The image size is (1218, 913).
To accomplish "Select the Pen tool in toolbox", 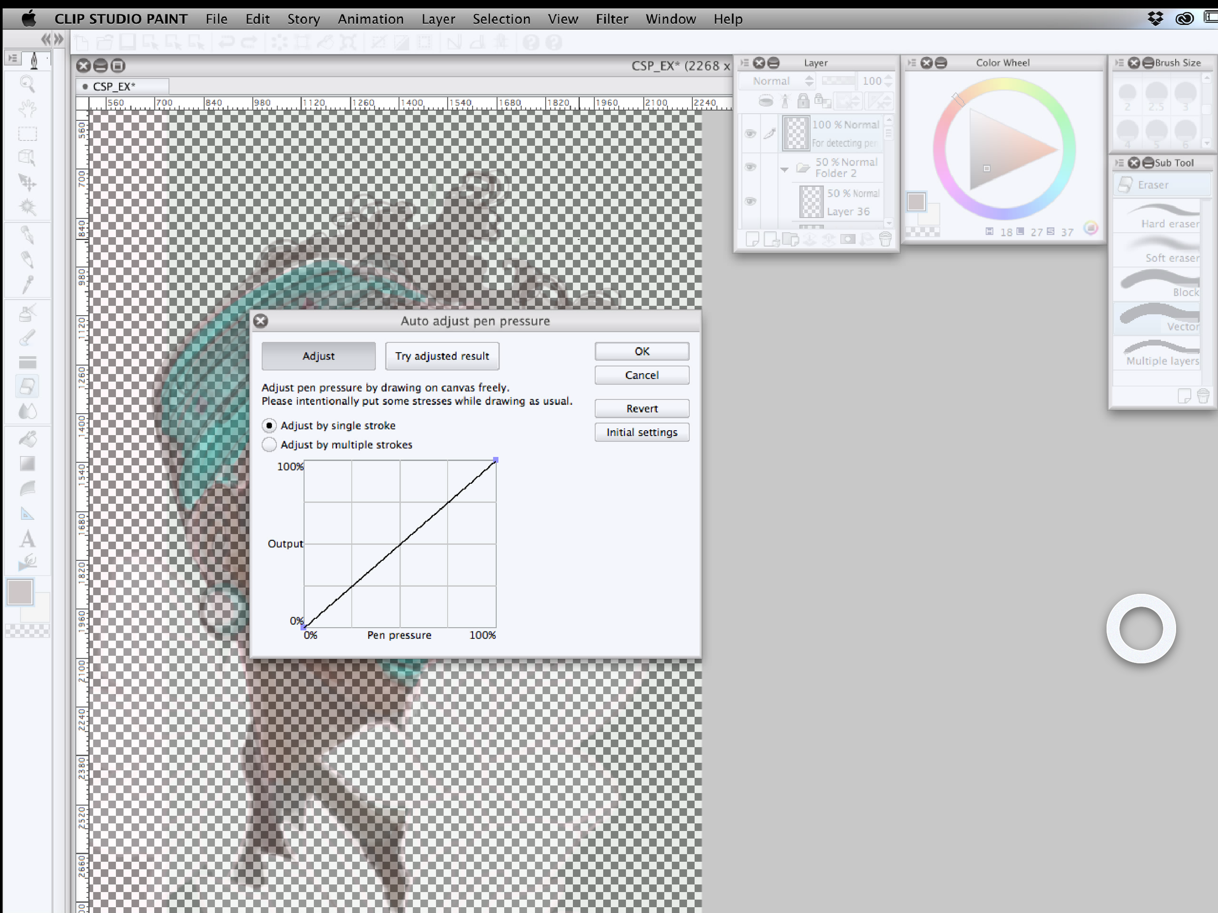I will tap(28, 236).
